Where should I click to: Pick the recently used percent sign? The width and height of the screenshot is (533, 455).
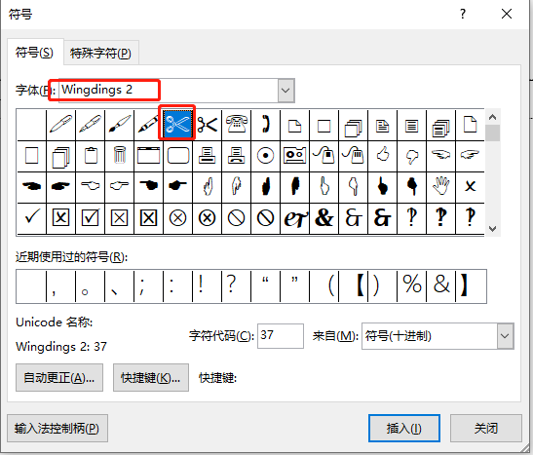point(411,286)
